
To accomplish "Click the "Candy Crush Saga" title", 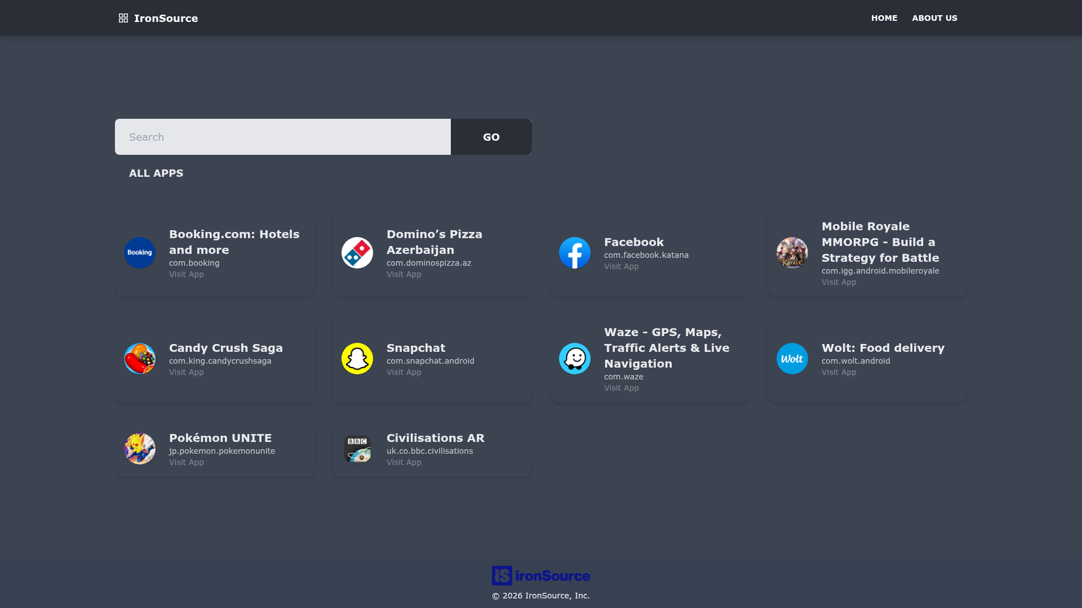I will 226,348.
